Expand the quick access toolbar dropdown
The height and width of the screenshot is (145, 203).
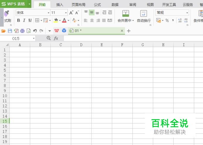tap(50, 31)
